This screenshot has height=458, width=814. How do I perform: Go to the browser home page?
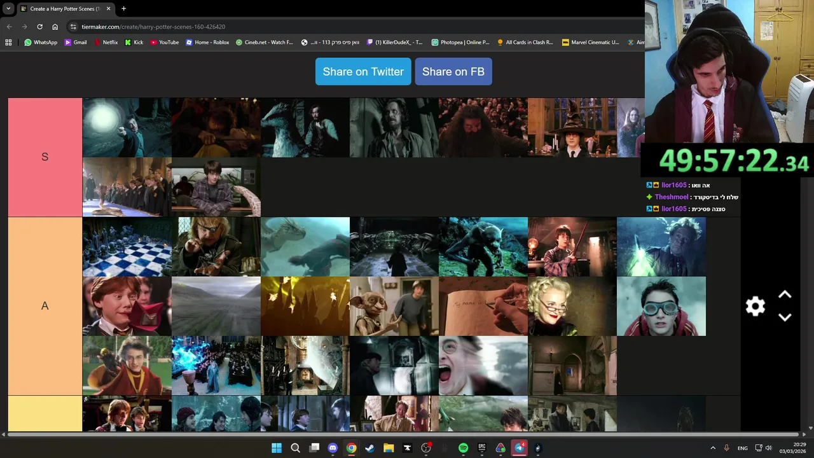(55, 27)
